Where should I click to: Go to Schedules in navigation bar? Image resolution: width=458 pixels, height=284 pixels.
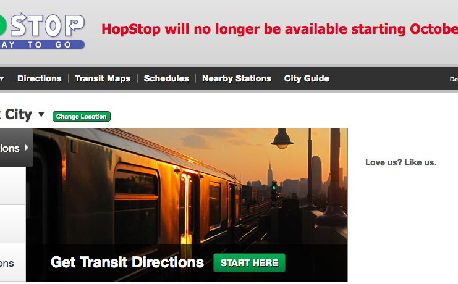pos(166,78)
